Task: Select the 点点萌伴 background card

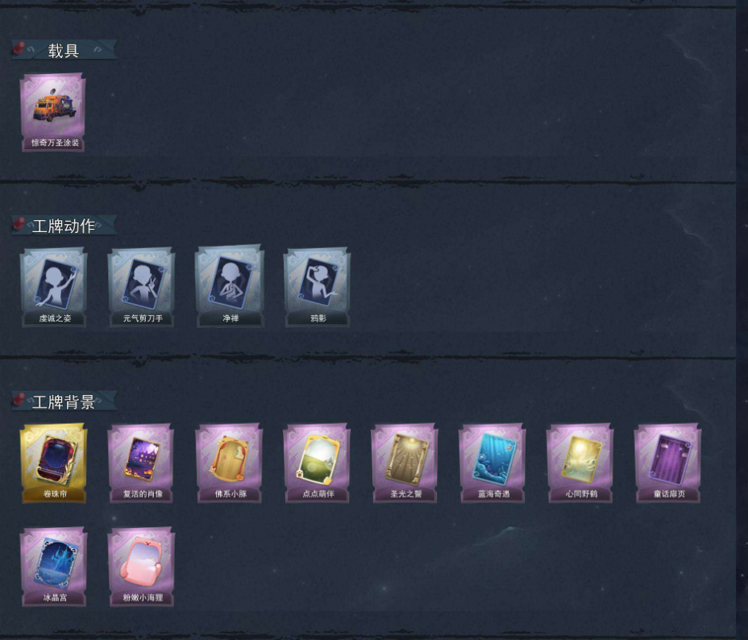Action: coord(318,463)
